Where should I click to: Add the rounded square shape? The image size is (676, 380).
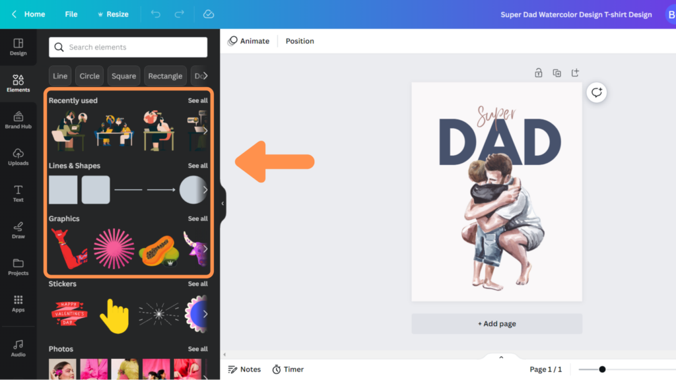pyautogui.click(x=96, y=189)
